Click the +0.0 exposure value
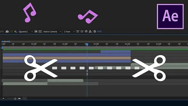This screenshot has width=188, height=106. pyautogui.click(x=99, y=32)
